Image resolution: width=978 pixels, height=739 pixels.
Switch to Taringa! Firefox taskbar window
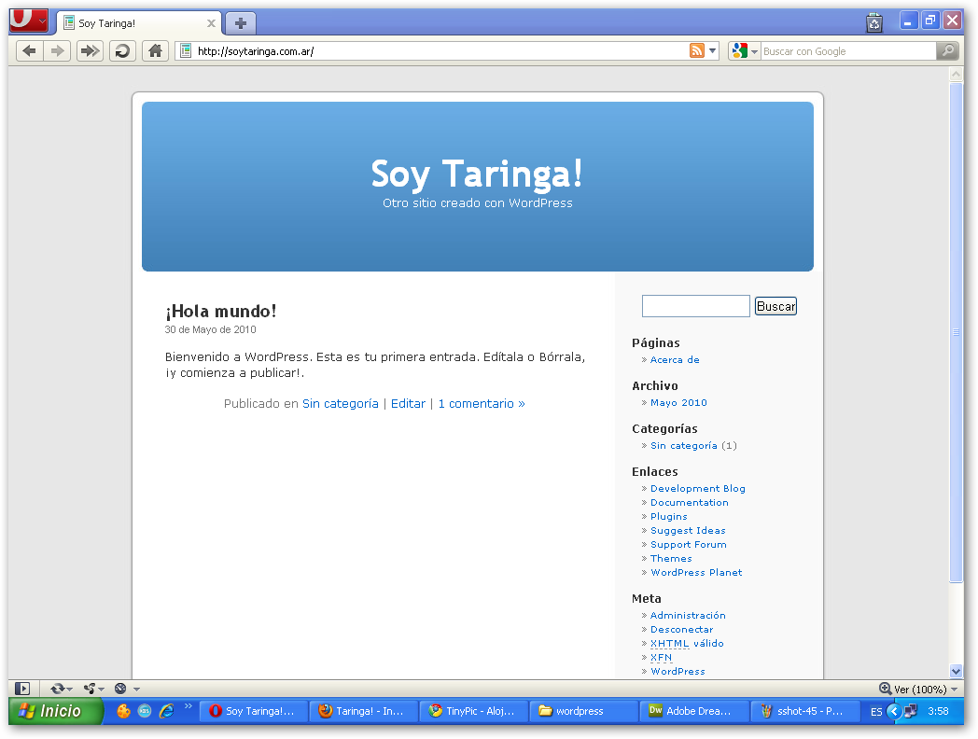coord(364,711)
